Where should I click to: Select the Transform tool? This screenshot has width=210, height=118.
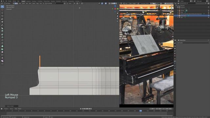click(2, 22)
